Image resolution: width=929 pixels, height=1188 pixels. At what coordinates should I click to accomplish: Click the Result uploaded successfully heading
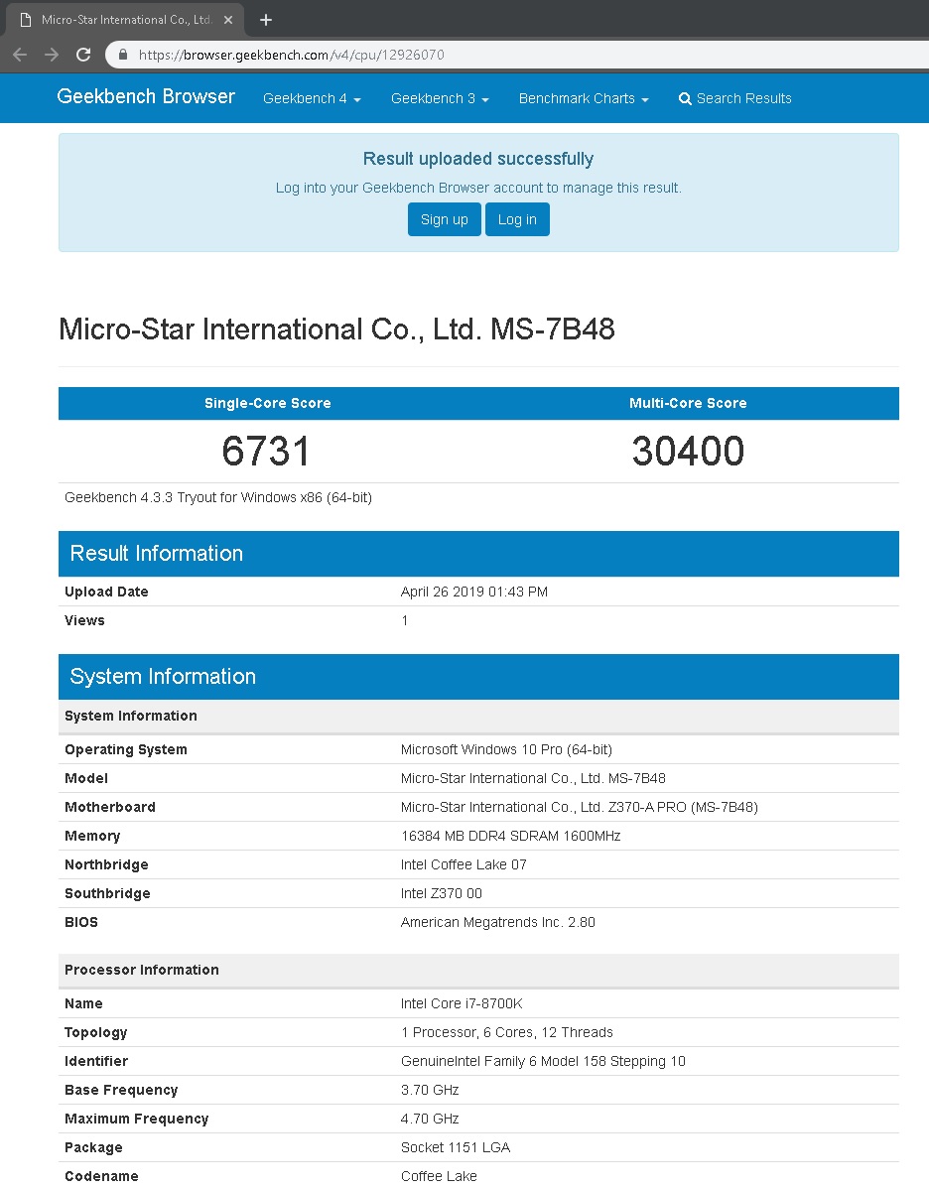point(478,159)
